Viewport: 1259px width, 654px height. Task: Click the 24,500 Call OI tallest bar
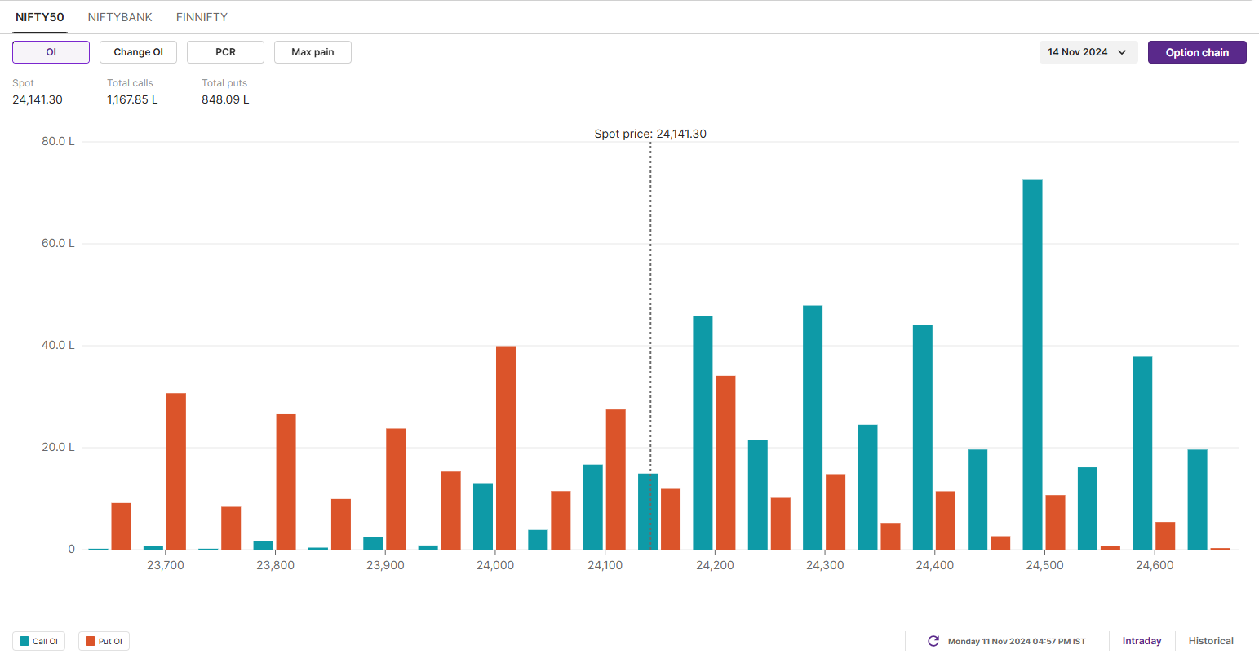click(x=1032, y=365)
